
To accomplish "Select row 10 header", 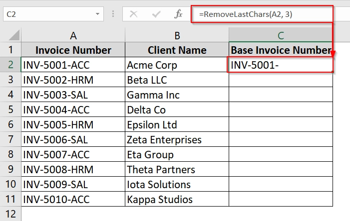I will (x=10, y=184).
